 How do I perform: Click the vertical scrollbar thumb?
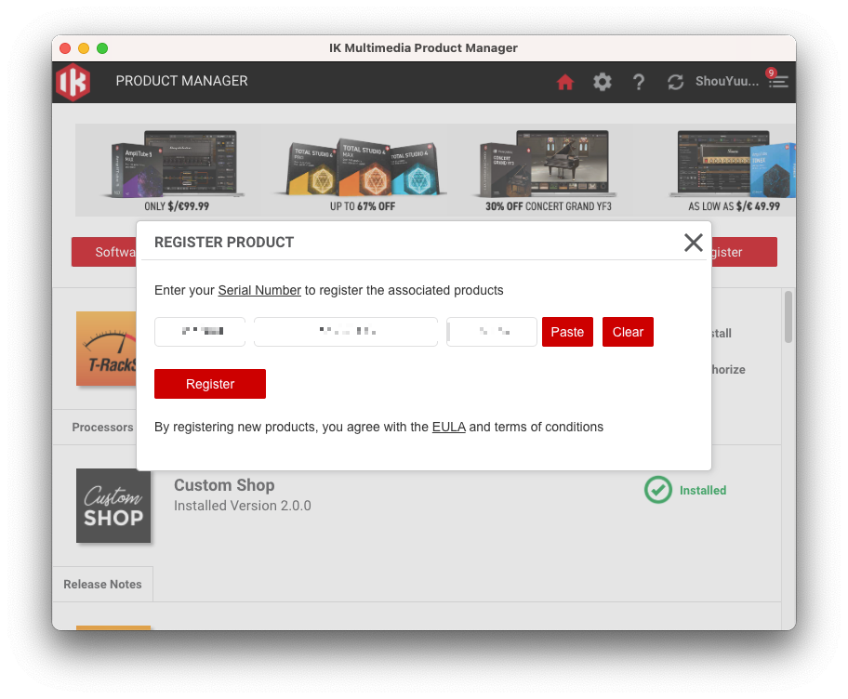point(788,317)
